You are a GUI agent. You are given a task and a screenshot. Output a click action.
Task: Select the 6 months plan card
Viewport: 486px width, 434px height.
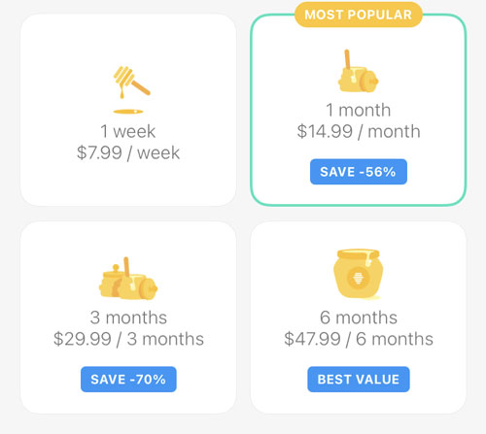(359, 317)
